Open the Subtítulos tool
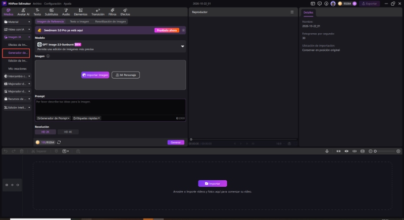This screenshot has height=220, width=404. tap(52, 12)
